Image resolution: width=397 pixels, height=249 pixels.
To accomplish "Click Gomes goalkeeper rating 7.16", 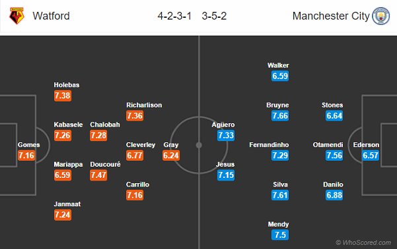I will click(26, 155).
